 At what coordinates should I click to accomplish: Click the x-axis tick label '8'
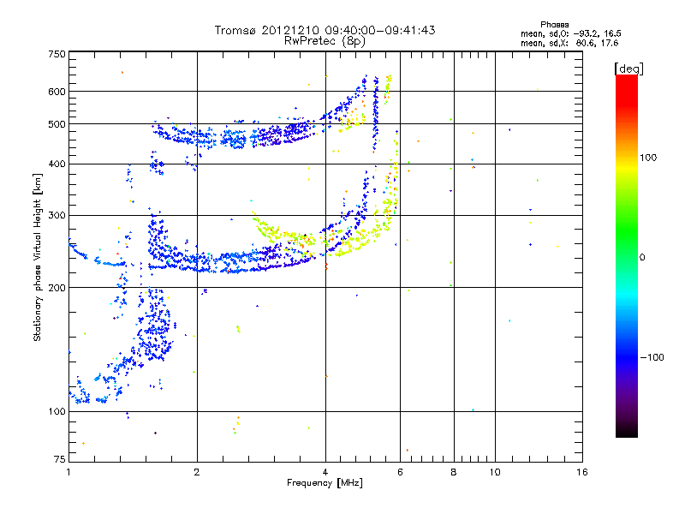(454, 472)
